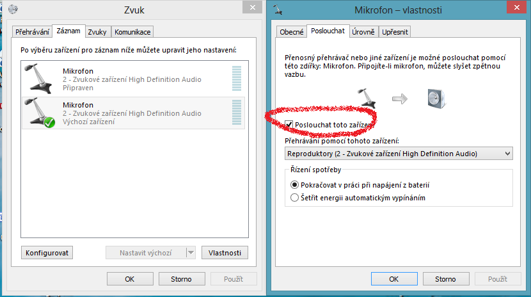Select Šetřit energii automatickým vypínáním option

pyautogui.click(x=294, y=198)
